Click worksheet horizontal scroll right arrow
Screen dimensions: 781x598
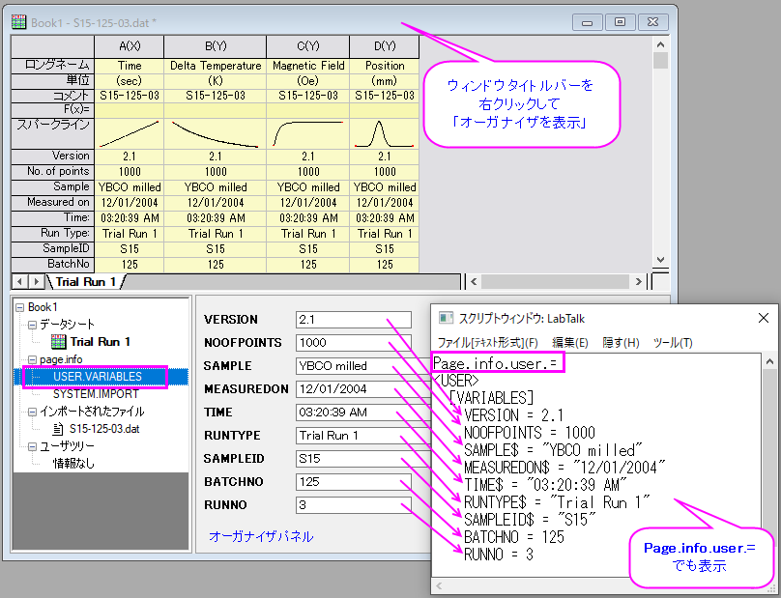click(639, 282)
